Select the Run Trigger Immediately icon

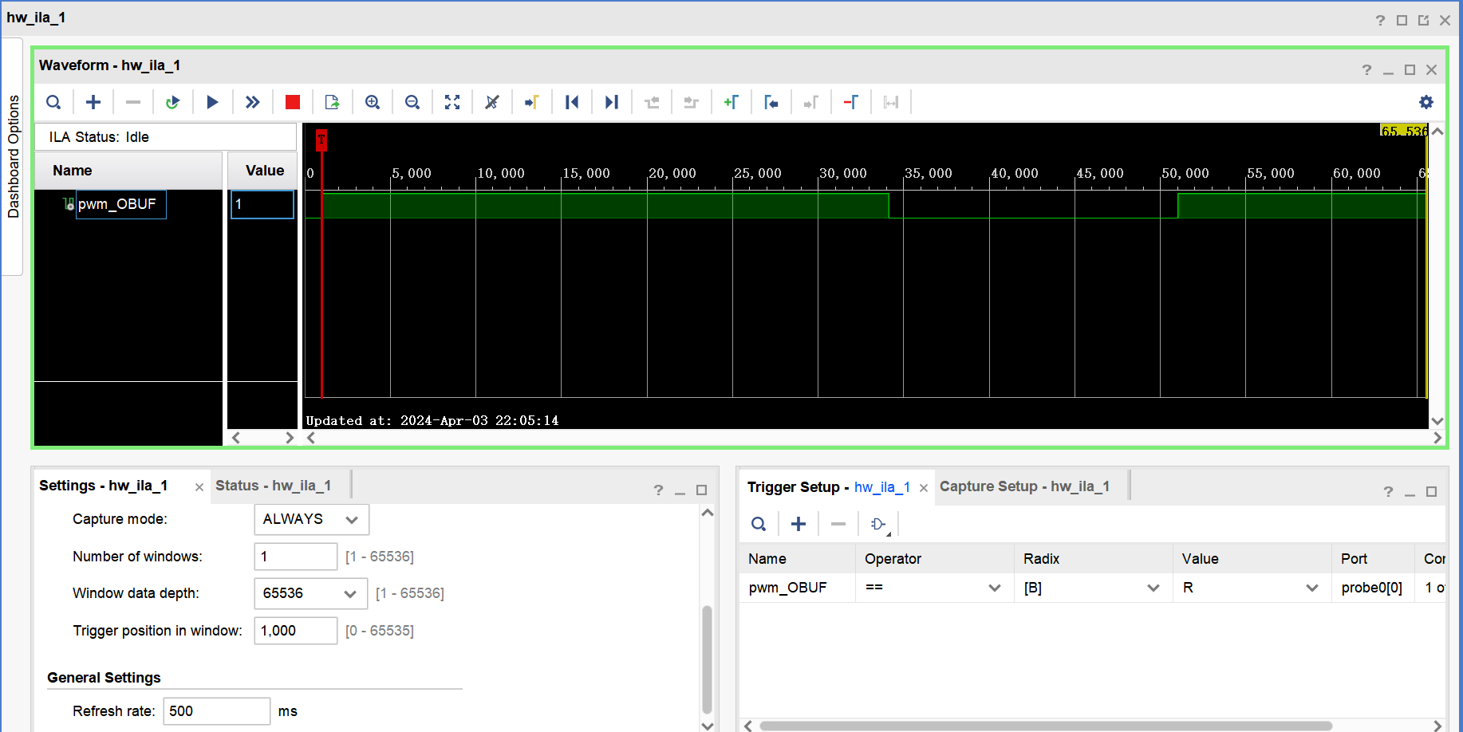(253, 101)
